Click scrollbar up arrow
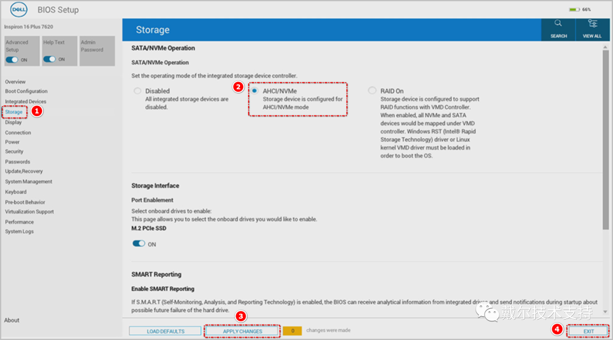Image resolution: width=613 pixels, height=340 pixels. pos(605,47)
